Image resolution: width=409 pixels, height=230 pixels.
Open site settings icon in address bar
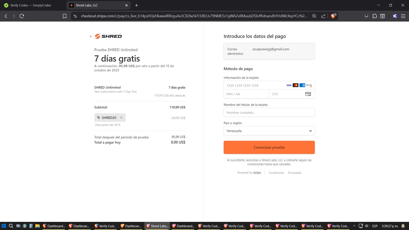(x=75, y=16)
